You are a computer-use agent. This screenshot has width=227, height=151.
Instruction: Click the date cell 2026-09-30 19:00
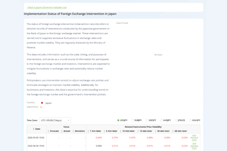tap(36, 138)
